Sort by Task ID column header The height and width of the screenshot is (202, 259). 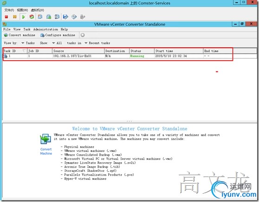(15, 51)
